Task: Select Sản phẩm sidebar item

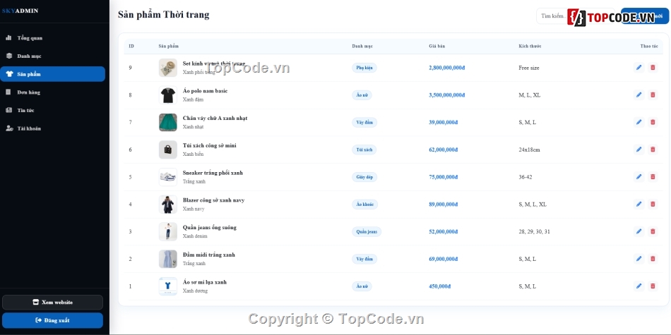Action: coord(53,74)
